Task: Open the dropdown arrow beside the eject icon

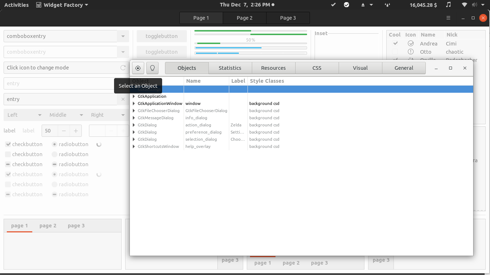Action: pos(371,5)
